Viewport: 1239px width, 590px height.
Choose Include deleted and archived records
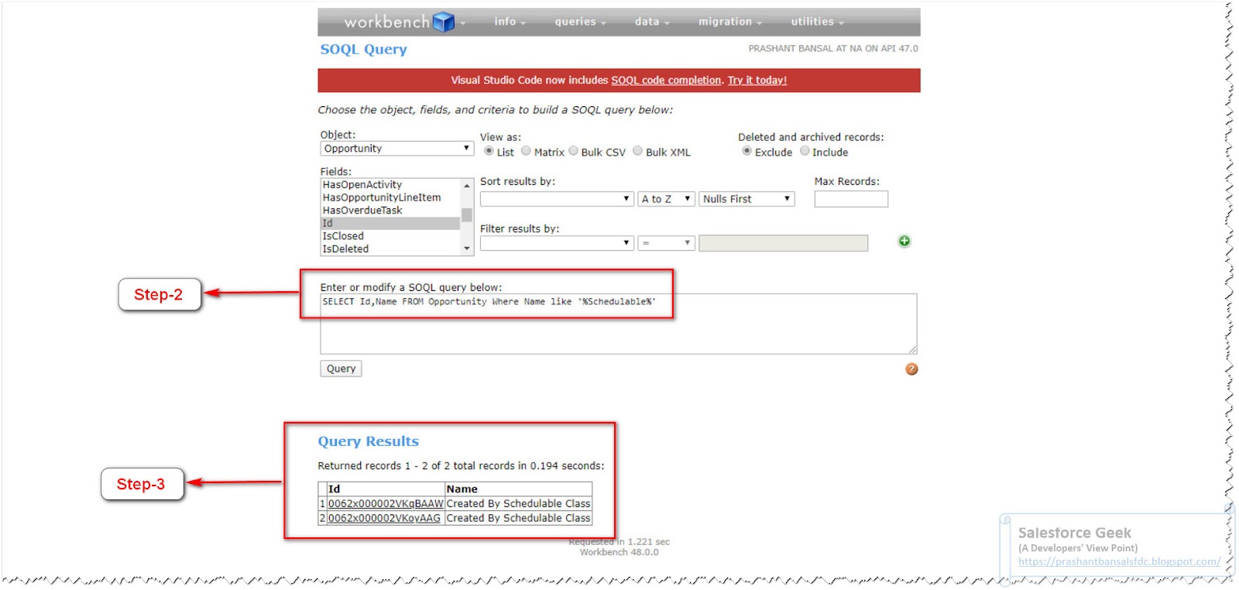(x=805, y=151)
